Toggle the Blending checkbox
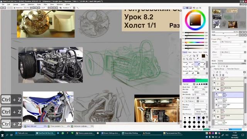Viewport: 247px width, 139px height. pos(193,105)
